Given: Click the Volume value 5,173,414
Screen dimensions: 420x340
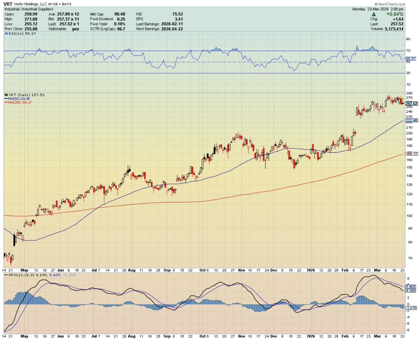Looking at the screenshot, I should coord(394,29).
